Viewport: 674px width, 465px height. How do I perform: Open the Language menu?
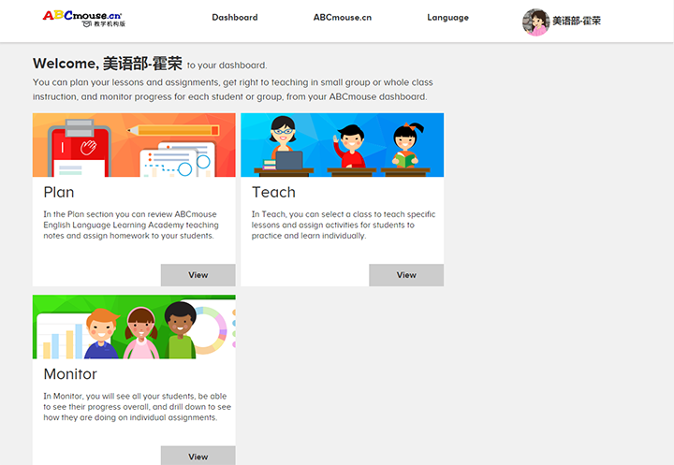click(x=447, y=18)
